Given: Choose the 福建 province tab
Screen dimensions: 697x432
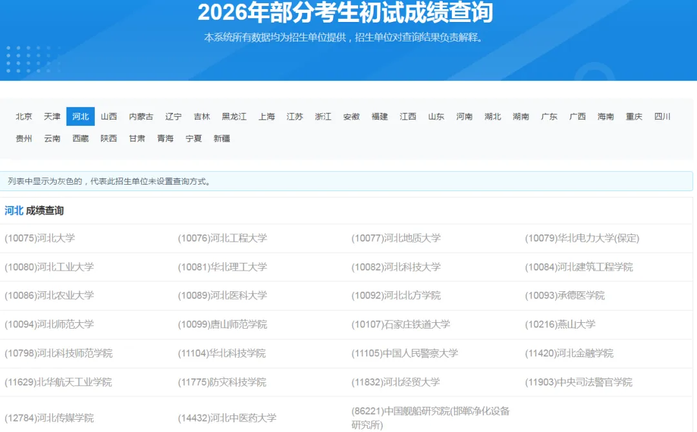Looking at the screenshot, I should pos(379,117).
